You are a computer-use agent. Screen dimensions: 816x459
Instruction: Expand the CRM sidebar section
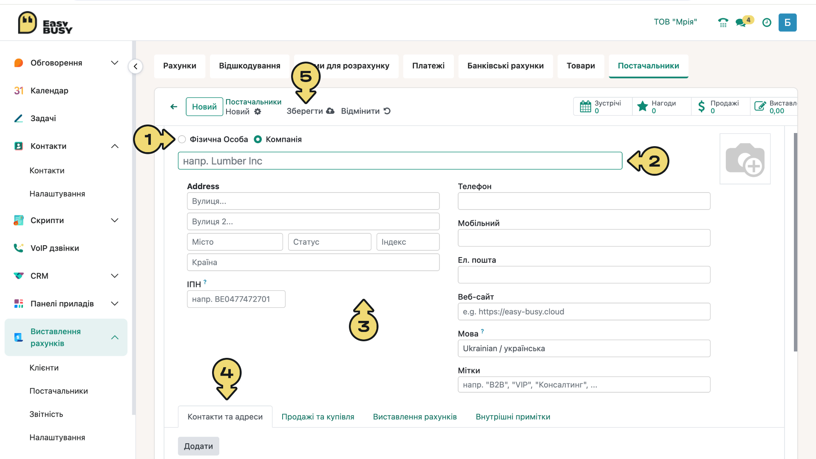point(114,276)
